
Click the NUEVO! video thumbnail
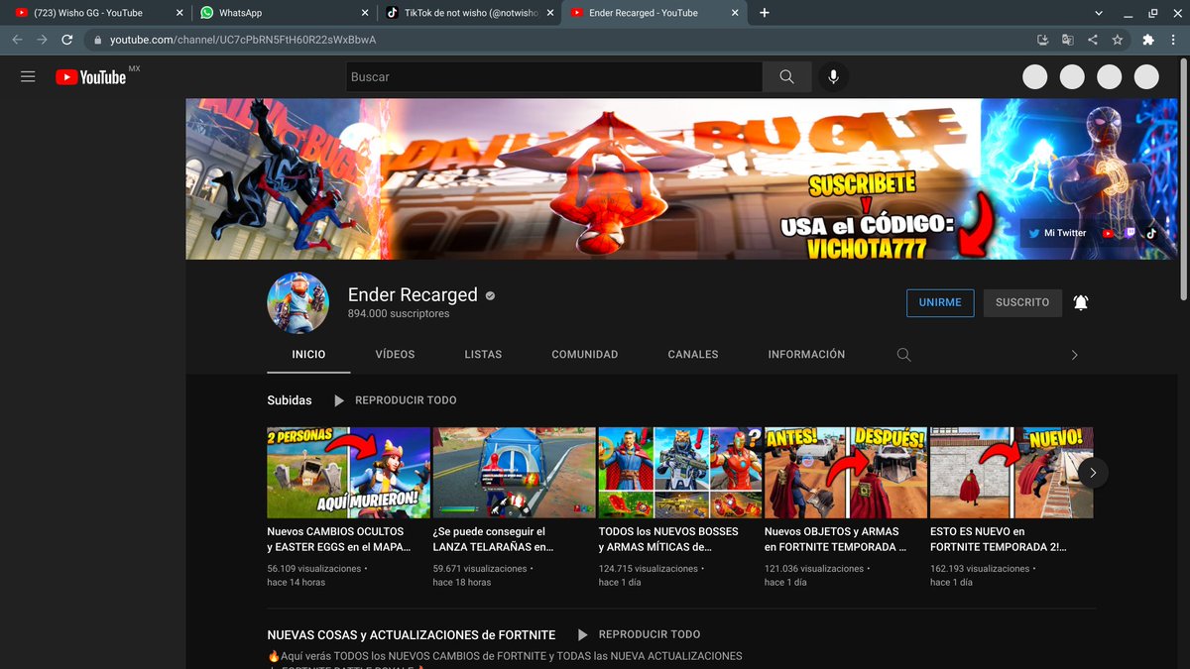coord(1011,473)
